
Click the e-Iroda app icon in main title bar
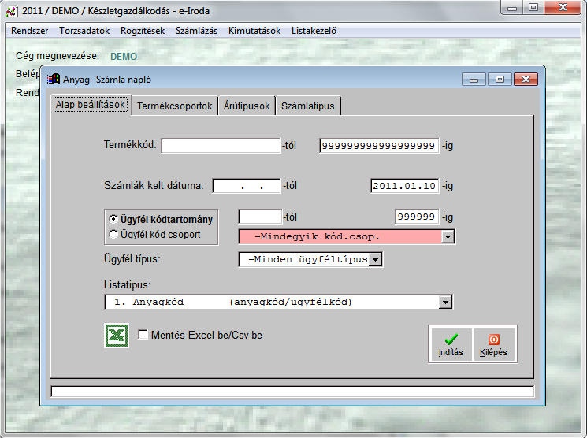10,8
